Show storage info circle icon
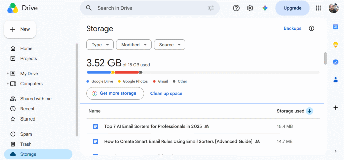The height and width of the screenshot is (160, 344). tap(311, 28)
